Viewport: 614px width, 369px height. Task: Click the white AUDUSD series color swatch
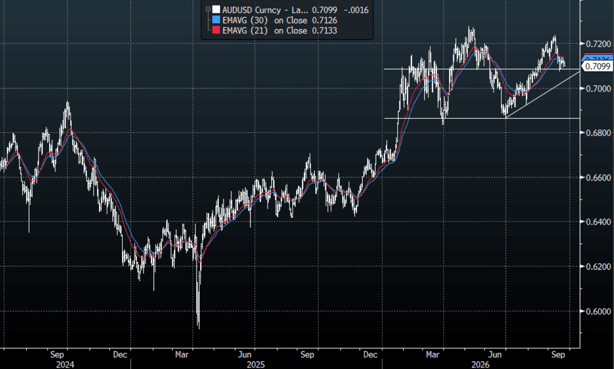(x=217, y=9)
